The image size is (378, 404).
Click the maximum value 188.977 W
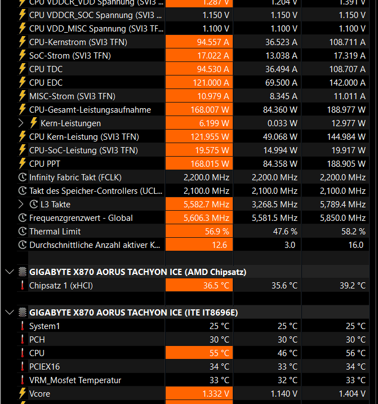(x=346, y=110)
